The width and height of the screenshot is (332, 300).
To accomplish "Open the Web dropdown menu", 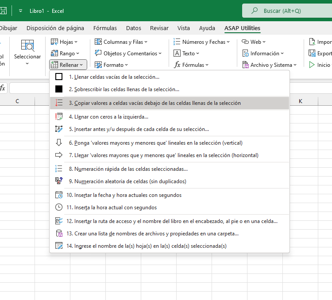I will click(x=254, y=42).
